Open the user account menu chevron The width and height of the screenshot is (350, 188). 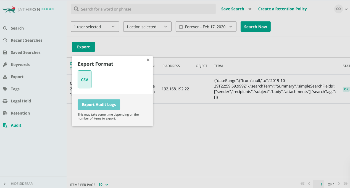(346, 9)
